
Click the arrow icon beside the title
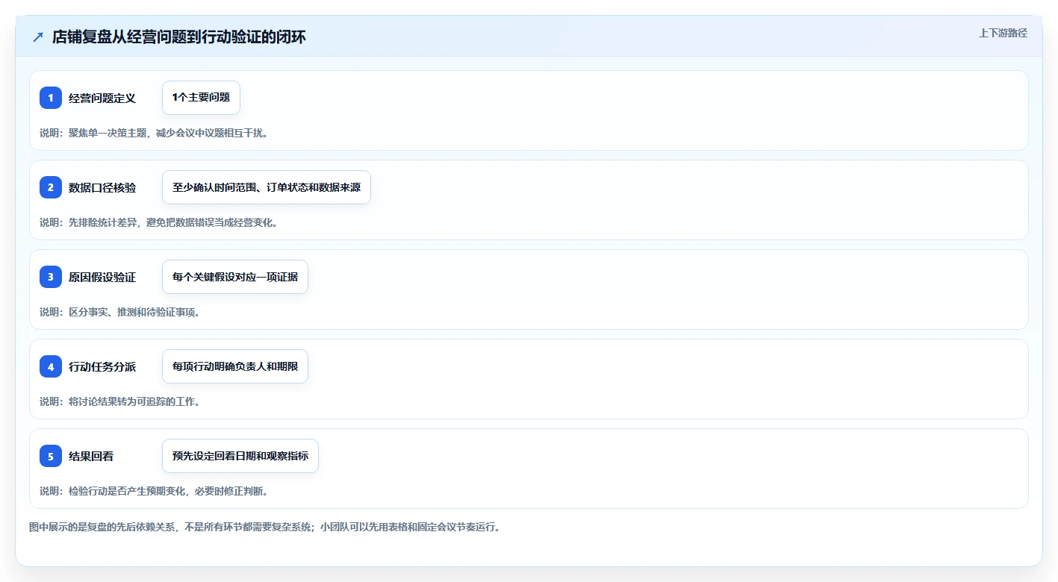tap(38, 37)
